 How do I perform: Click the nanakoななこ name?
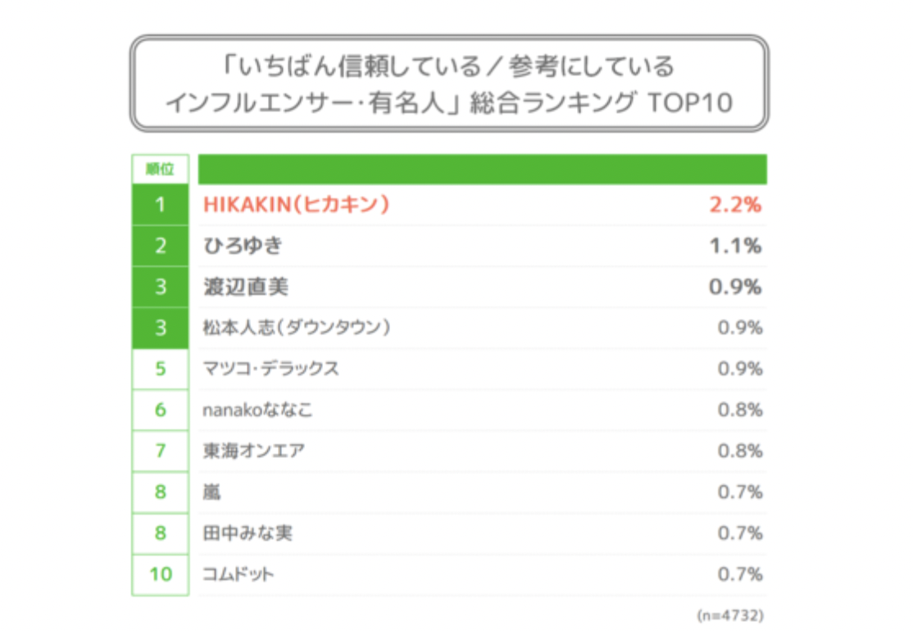[x=257, y=410]
